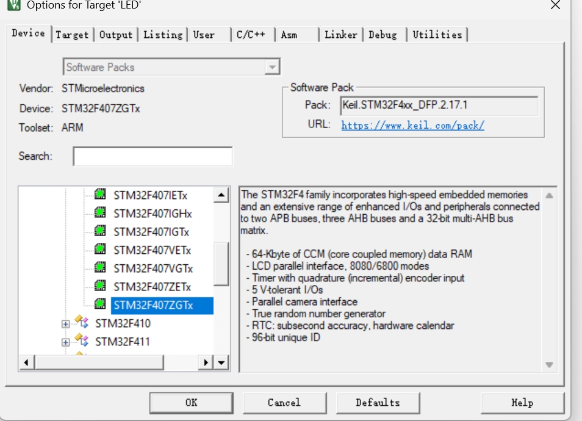The height and width of the screenshot is (421, 582).
Task: Click the '5 V-tolerant I/Os' line
Action: (287, 290)
